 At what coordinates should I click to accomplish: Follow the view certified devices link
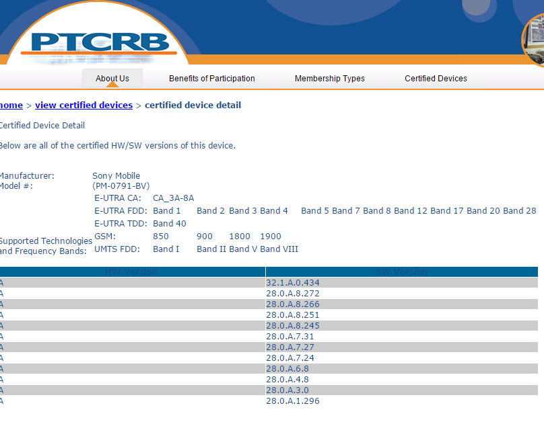click(x=84, y=105)
